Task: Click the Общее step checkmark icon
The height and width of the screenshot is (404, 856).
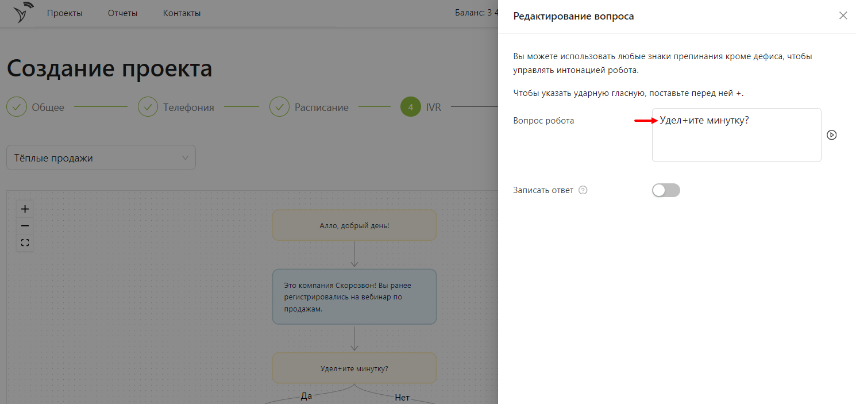Action: (17, 107)
